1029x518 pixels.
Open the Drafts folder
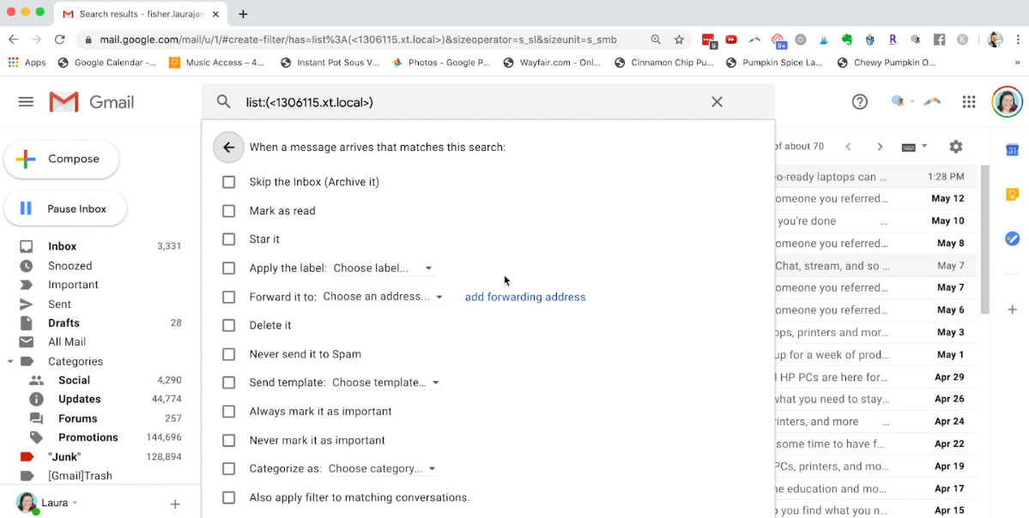[x=64, y=323]
